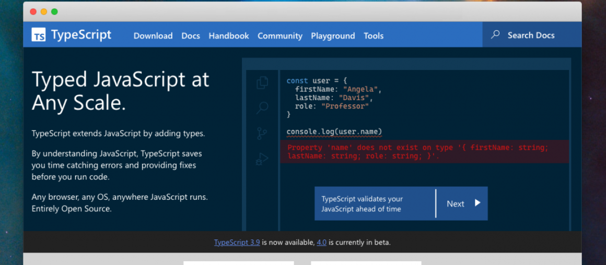Open the Handbook menu item
The width and height of the screenshot is (606, 265).
[229, 36]
